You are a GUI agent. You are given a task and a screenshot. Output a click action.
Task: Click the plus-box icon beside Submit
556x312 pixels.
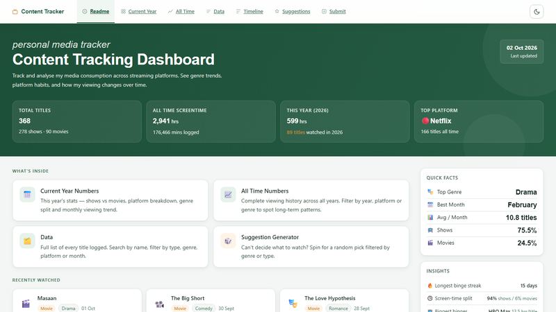[x=324, y=11]
